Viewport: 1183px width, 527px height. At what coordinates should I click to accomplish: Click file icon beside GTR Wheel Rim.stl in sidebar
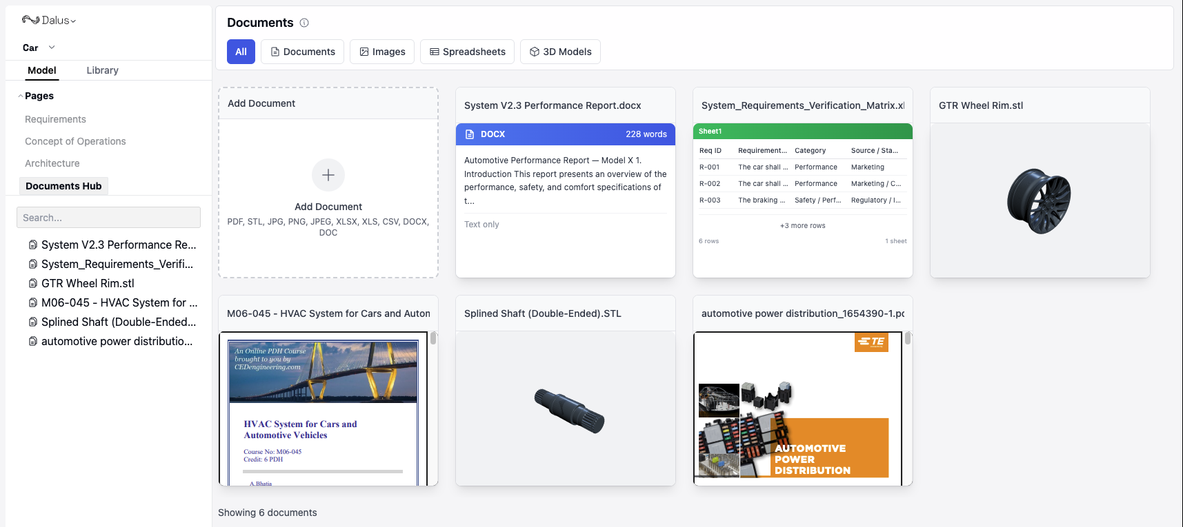(x=32, y=283)
